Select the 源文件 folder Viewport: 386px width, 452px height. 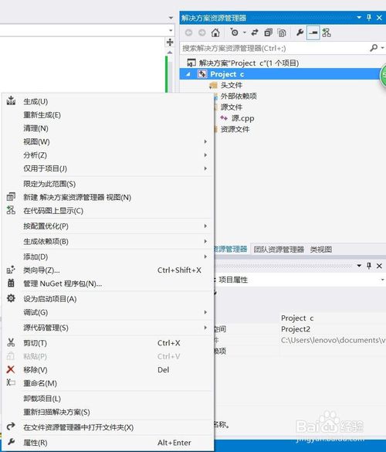coord(232,107)
